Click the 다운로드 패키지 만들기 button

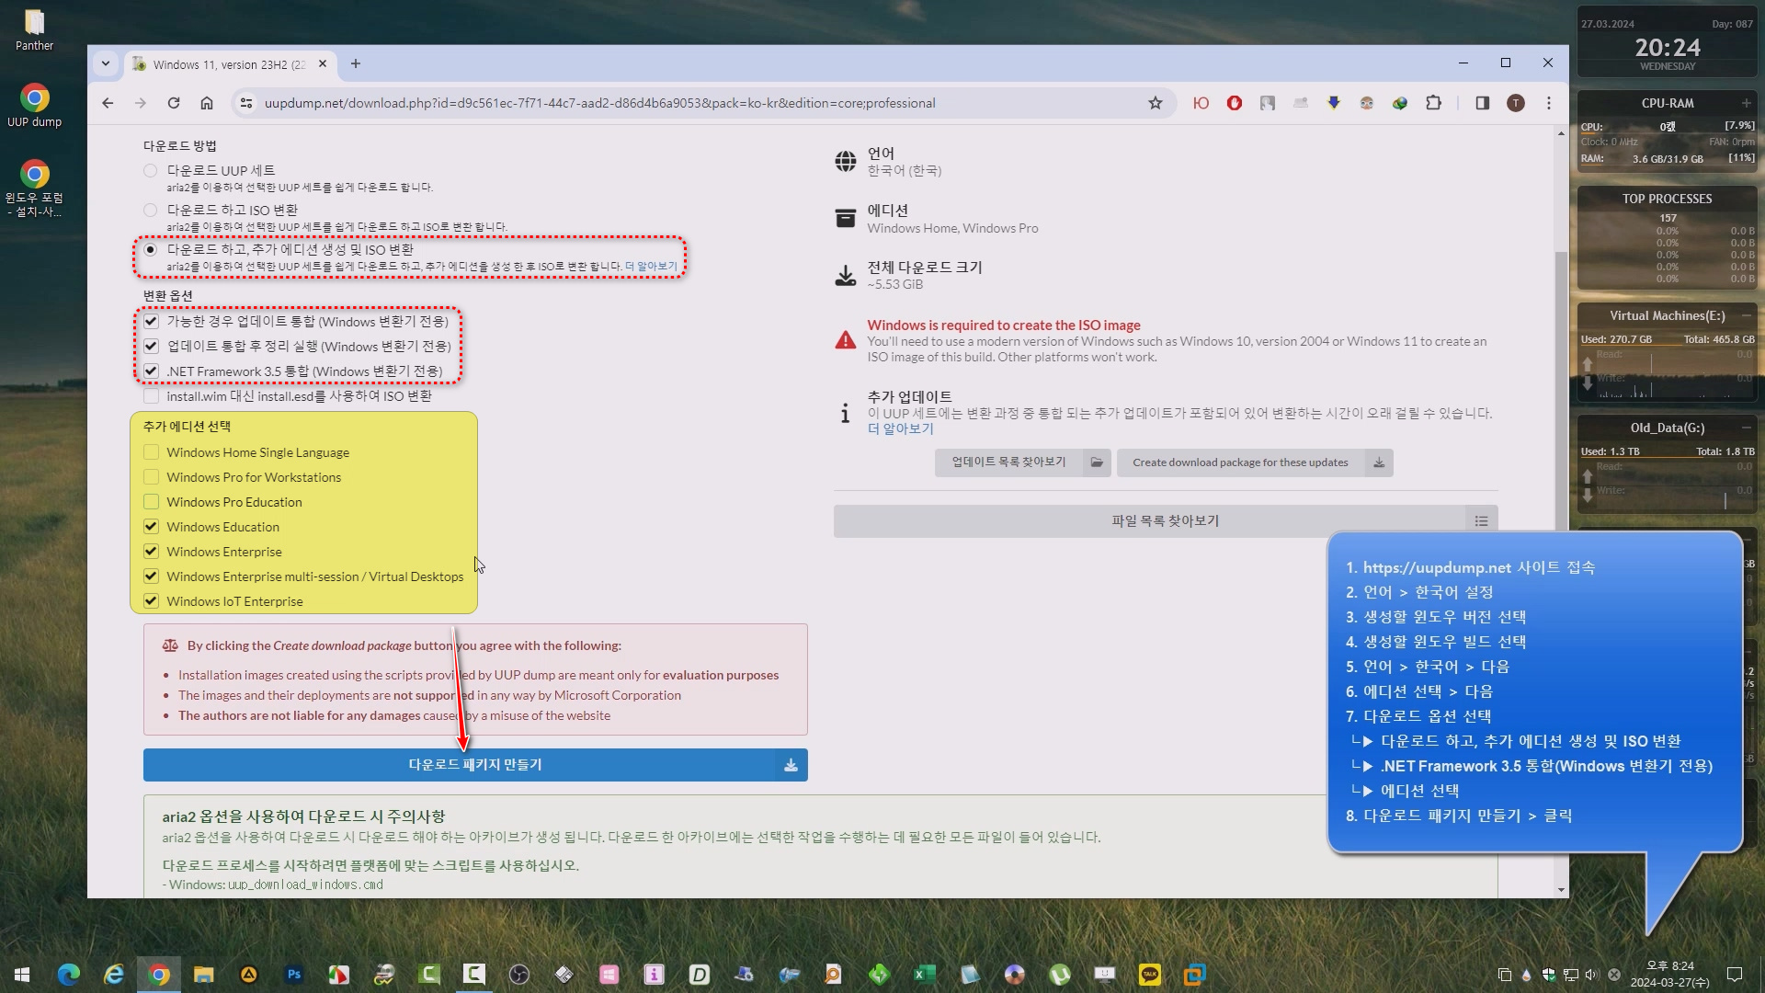tap(475, 765)
